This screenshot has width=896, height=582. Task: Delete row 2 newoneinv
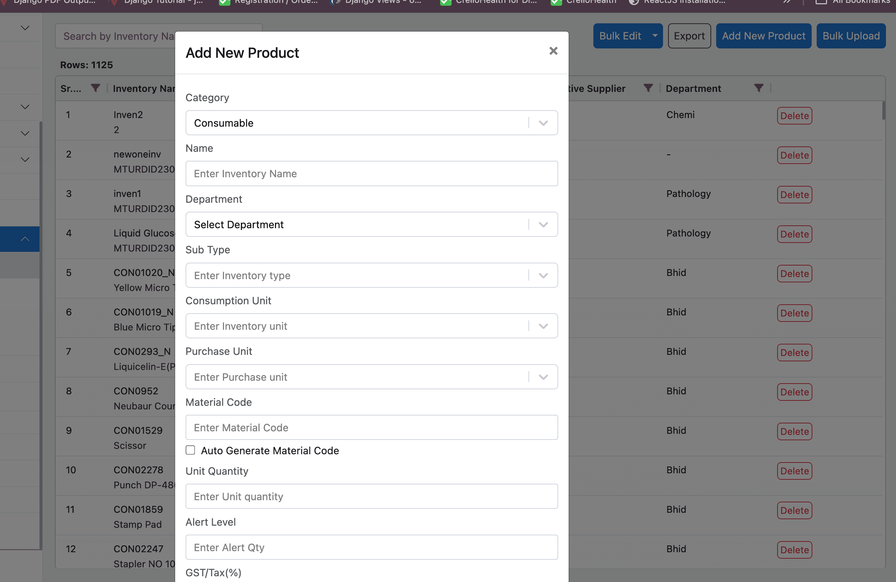coord(794,155)
